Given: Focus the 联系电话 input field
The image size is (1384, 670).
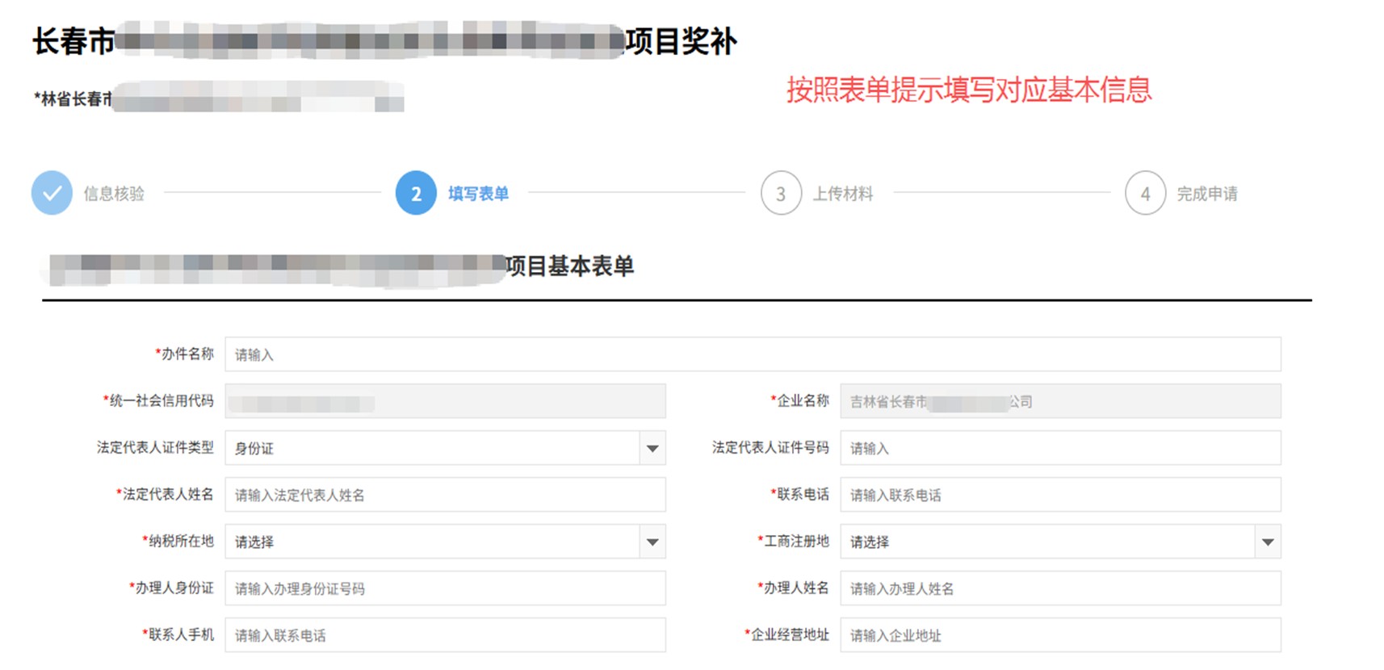Looking at the screenshot, I should (x=1059, y=495).
